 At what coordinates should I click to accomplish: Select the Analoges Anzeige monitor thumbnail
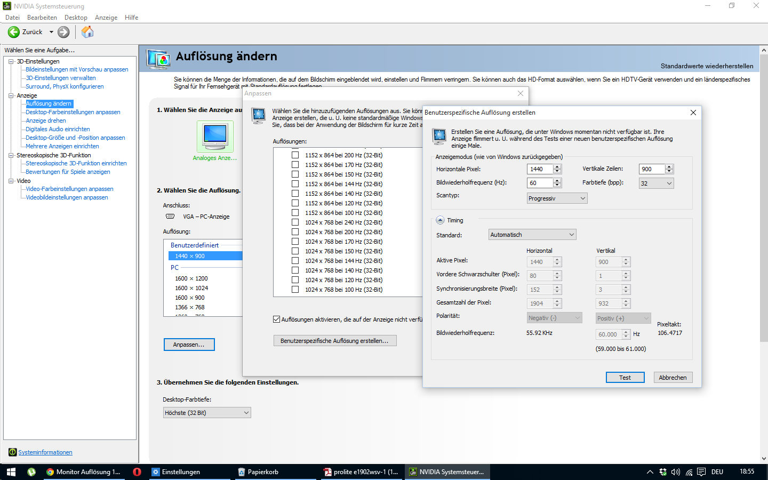(215, 136)
